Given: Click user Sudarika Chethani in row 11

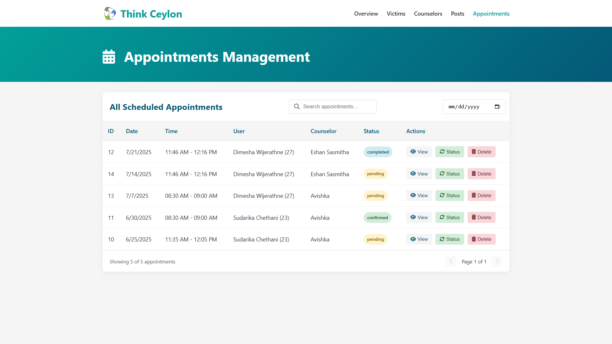Looking at the screenshot, I should (261, 218).
